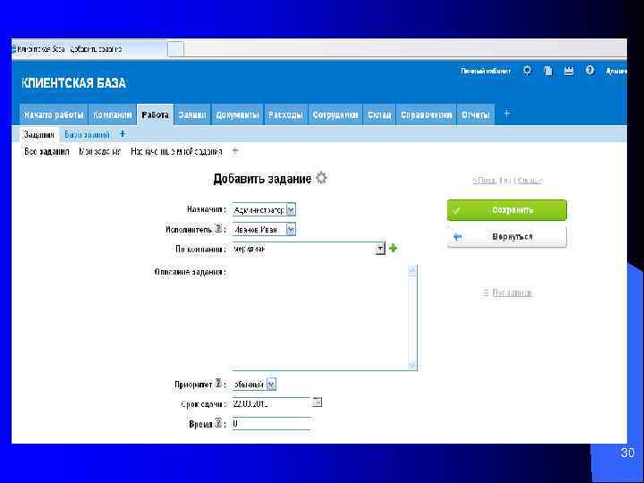Add new main tab with plus icon
Screen dimensions: 644x483
coord(507,114)
